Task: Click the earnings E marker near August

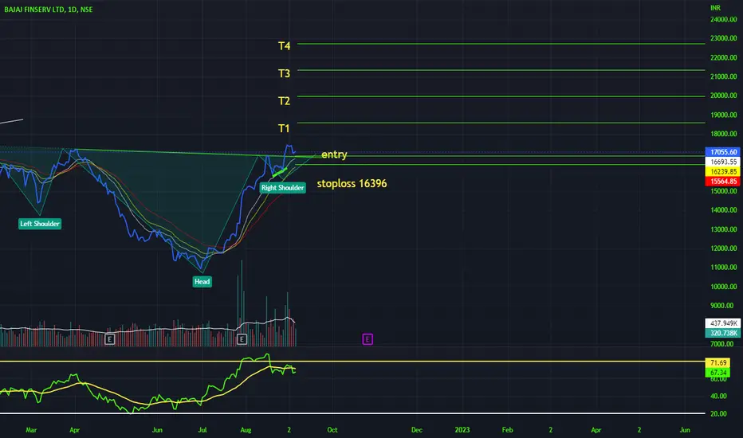Action: click(x=242, y=339)
